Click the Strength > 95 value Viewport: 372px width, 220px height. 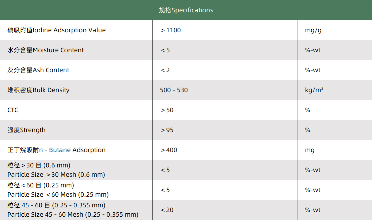(167, 130)
